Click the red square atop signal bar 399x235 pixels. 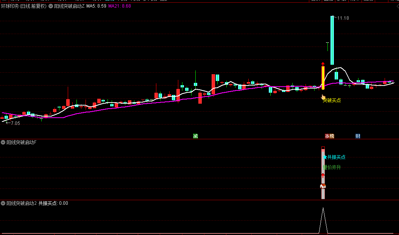(x=323, y=148)
